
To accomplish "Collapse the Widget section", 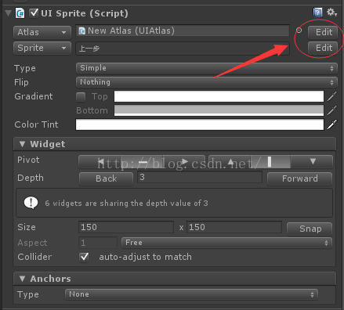I will pyautogui.click(x=22, y=144).
